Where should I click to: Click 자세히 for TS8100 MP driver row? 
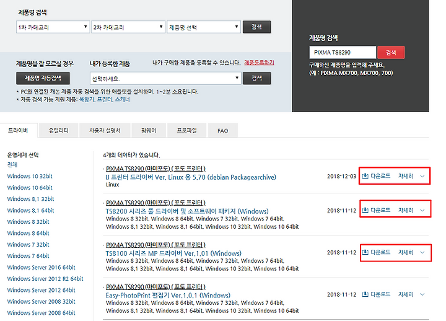(406, 252)
